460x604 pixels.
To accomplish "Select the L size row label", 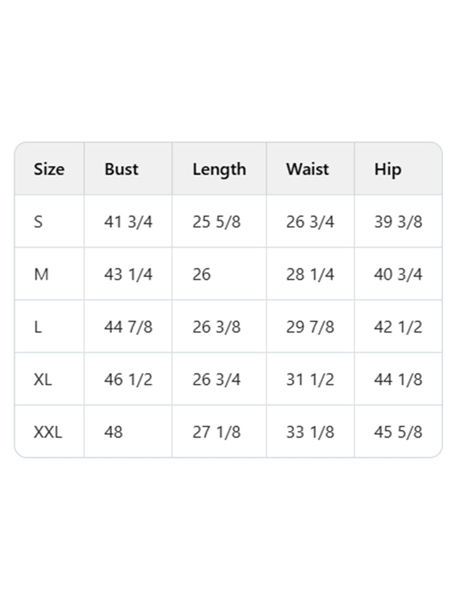I will (38, 327).
